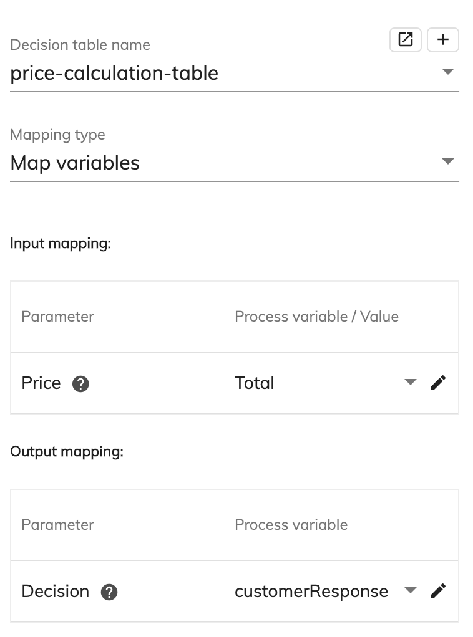Open the Mapping type dropdown
The width and height of the screenshot is (473, 637).
click(448, 161)
